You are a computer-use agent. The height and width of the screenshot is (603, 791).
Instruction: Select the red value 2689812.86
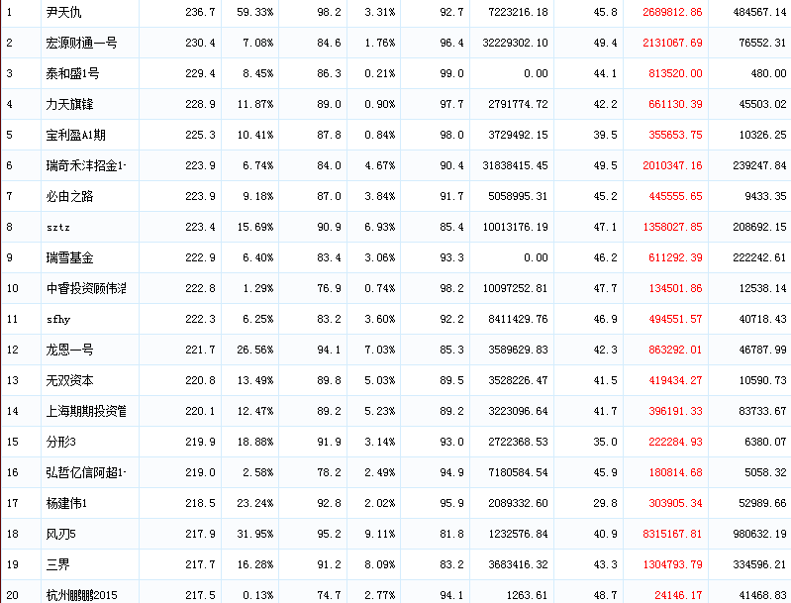coord(672,12)
